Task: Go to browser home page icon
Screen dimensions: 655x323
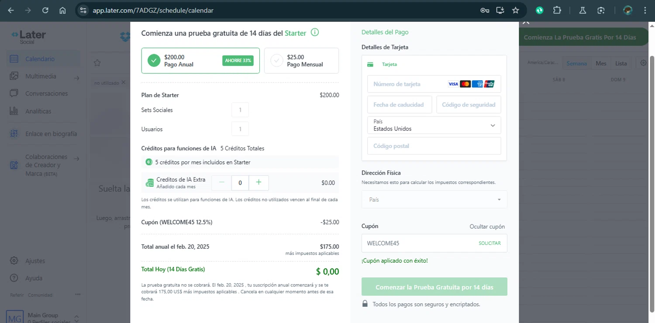Action: [x=62, y=10]
